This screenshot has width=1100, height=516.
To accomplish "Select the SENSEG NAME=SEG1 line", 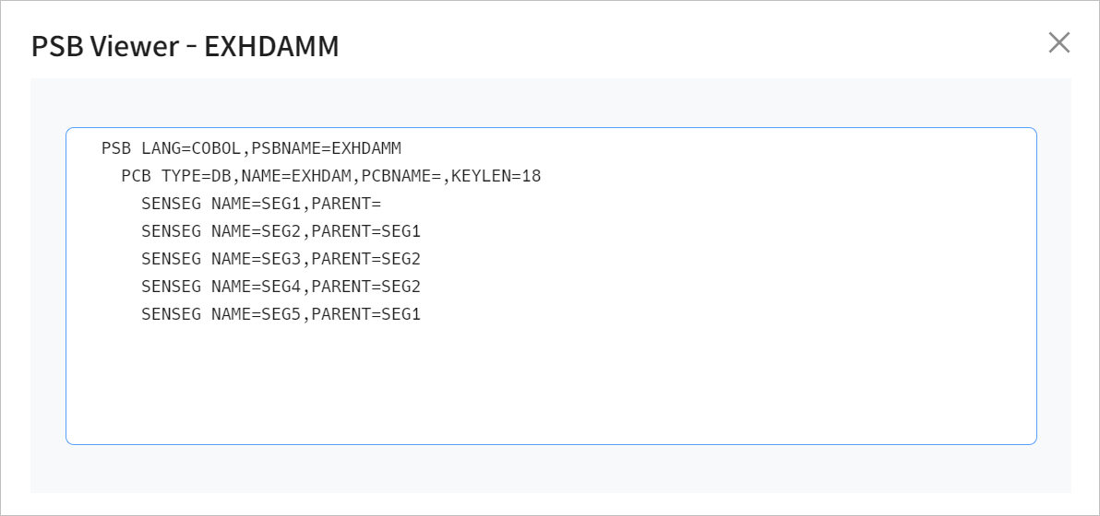I will pyautogui.click(x=261, y=204).
